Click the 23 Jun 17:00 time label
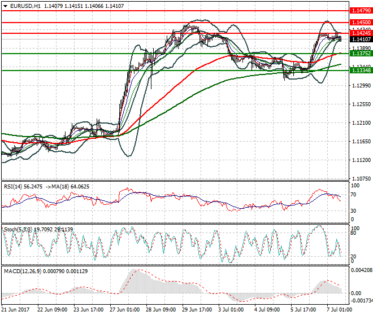The width and height of the screenshot is (373, 316). [x=88, y=310]
